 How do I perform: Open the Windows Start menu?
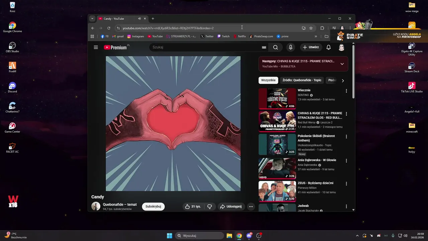point(170,236)
